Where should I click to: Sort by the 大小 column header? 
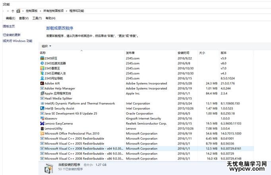pos(202,53)
